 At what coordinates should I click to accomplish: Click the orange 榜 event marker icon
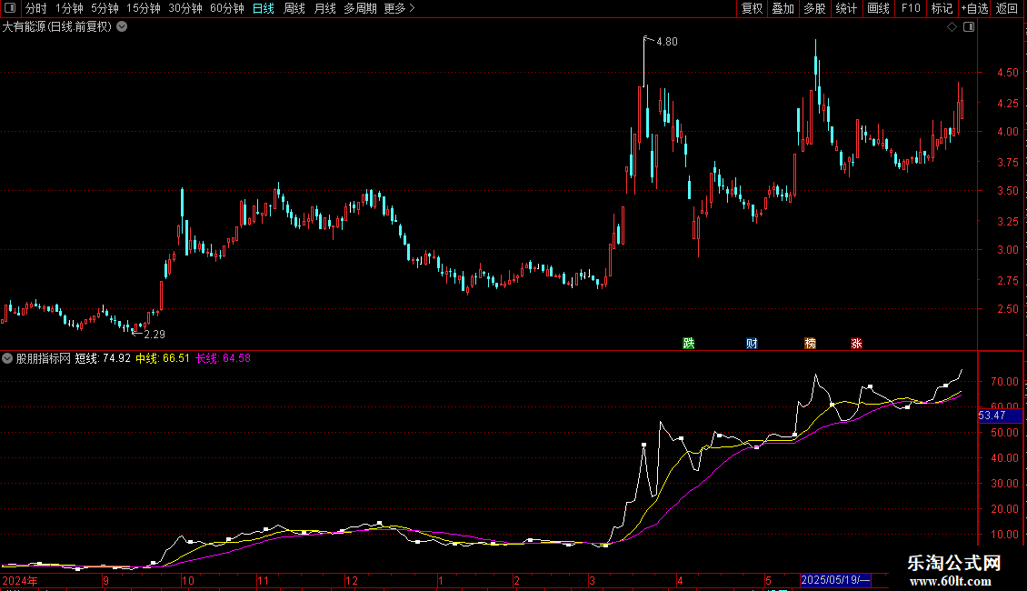click(x=810, y=343)
